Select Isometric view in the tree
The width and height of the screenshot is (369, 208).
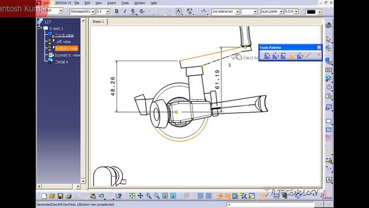coord(67,55)
